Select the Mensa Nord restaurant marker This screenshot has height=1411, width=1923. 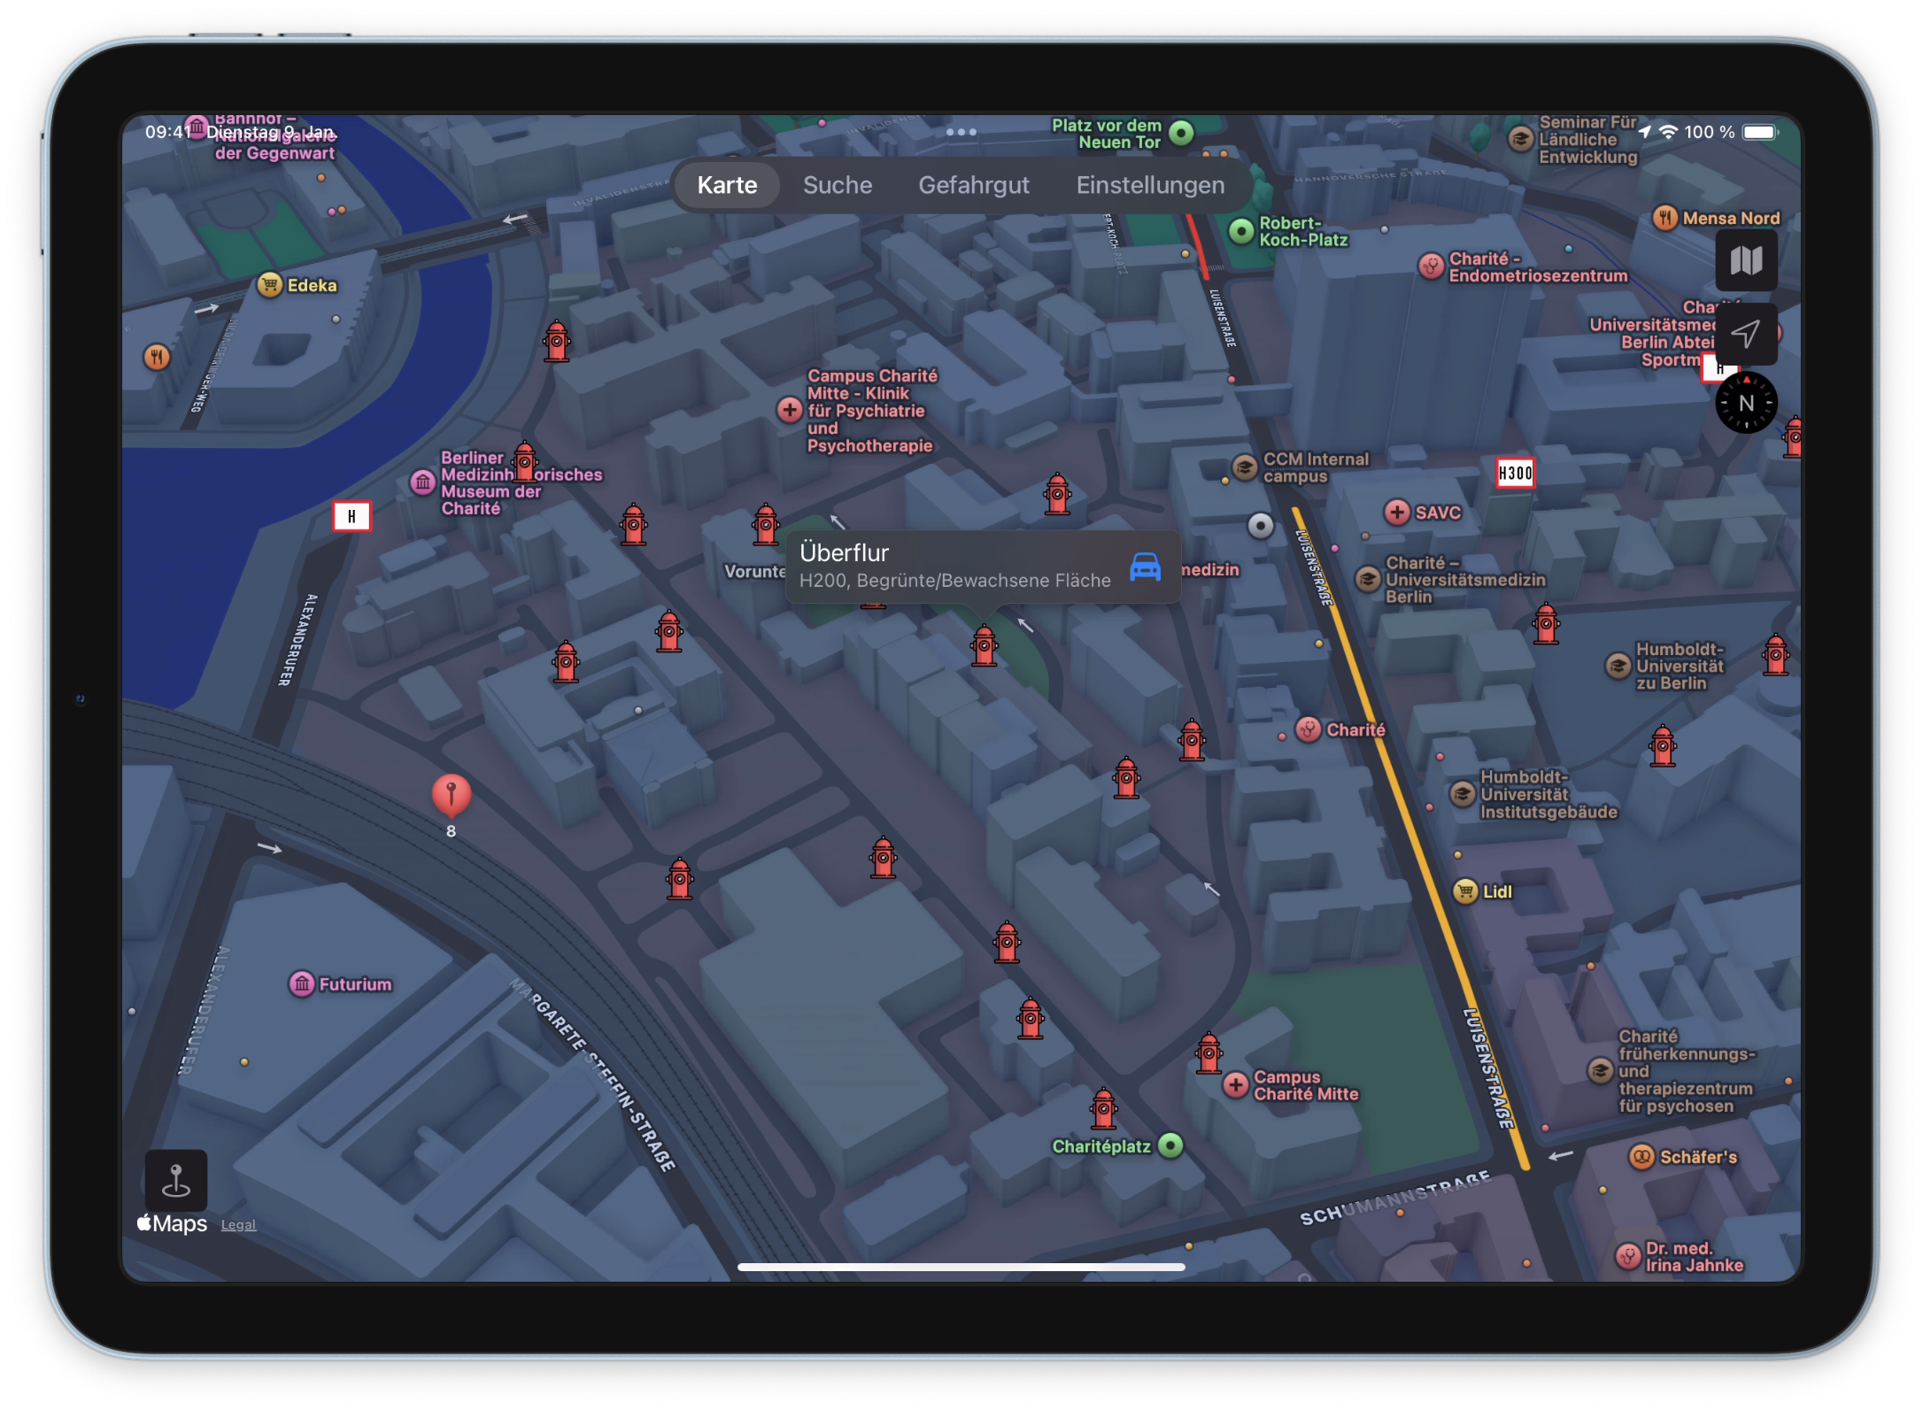(x=1664, y=218)
